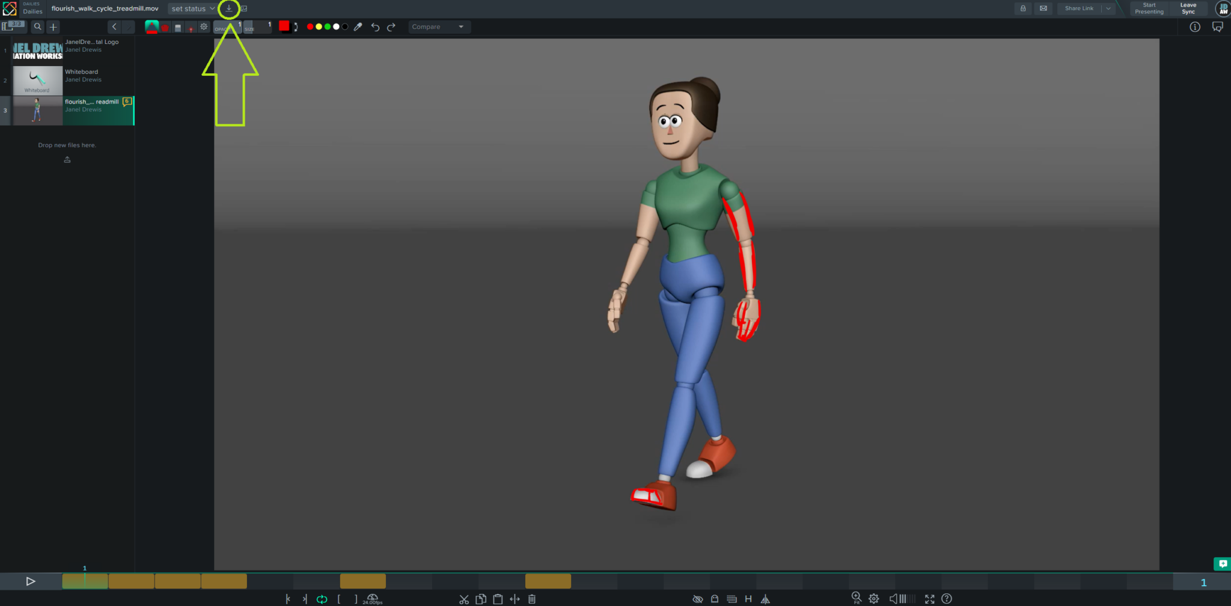Click the Start Presenting button
Image resolution: width=1231 pixels, height=606 pixels.
1149,8
